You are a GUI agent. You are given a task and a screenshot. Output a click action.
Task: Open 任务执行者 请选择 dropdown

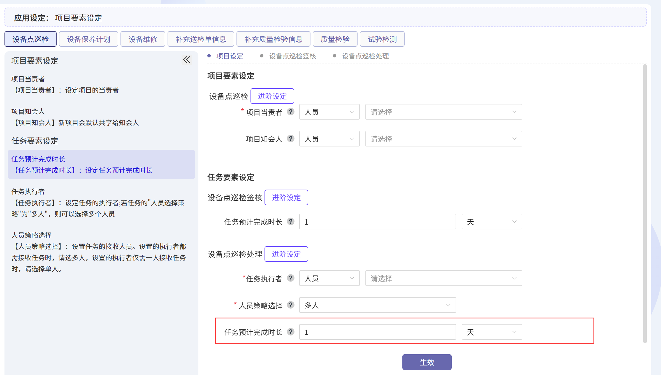click(x=444, y=278)
